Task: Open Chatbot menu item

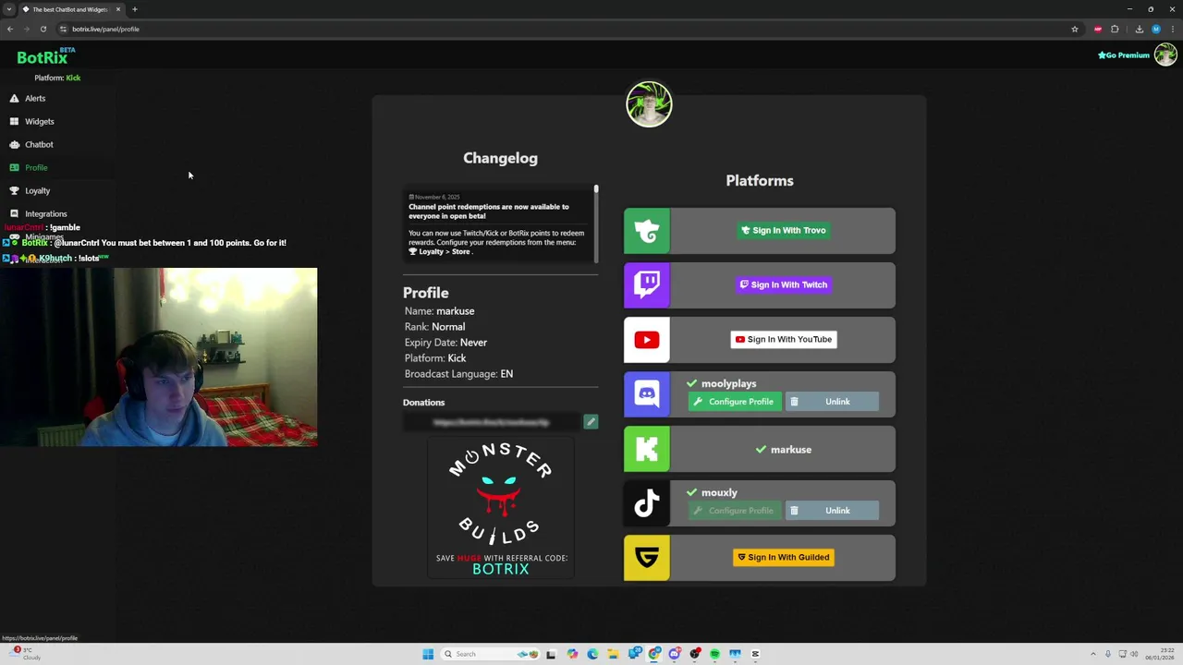Action: (x=39, y=144)
